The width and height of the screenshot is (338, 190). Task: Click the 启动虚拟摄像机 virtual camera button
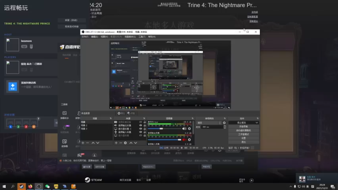(x=244, y=130)
